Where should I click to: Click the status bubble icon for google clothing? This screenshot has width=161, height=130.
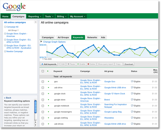[x=132, y=118]
